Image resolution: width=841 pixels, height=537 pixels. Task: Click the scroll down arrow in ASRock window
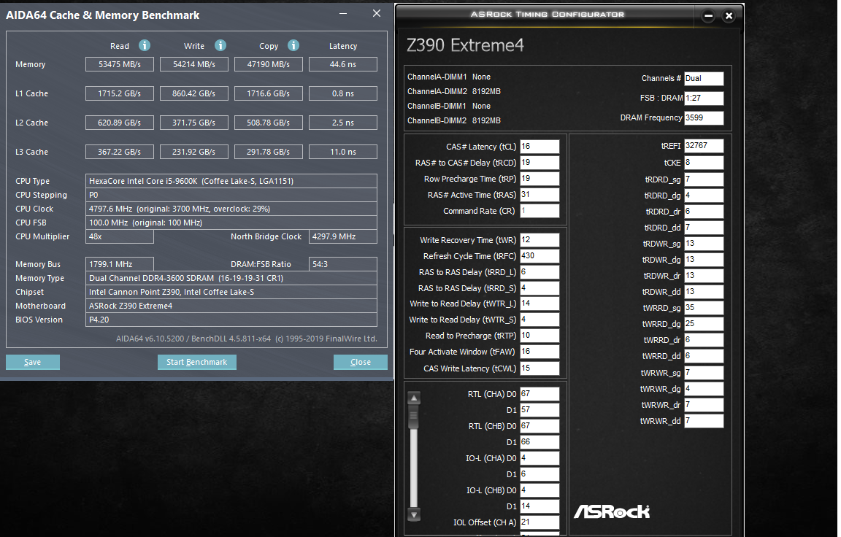click(413, 515)
